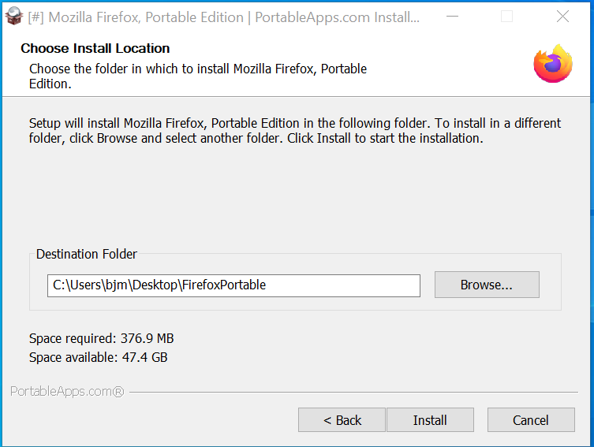Minimize the installer window

coord(450,17)
